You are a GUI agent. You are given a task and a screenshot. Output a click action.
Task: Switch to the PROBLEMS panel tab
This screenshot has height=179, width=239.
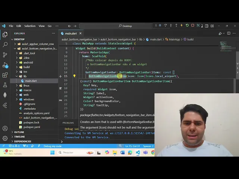coord(68,123)
